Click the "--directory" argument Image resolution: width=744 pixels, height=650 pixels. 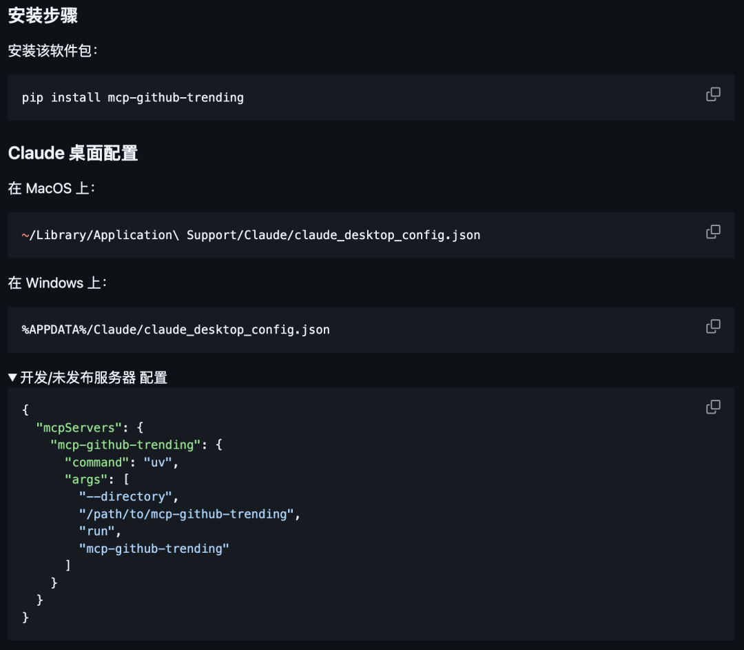[x=125, y=497]
